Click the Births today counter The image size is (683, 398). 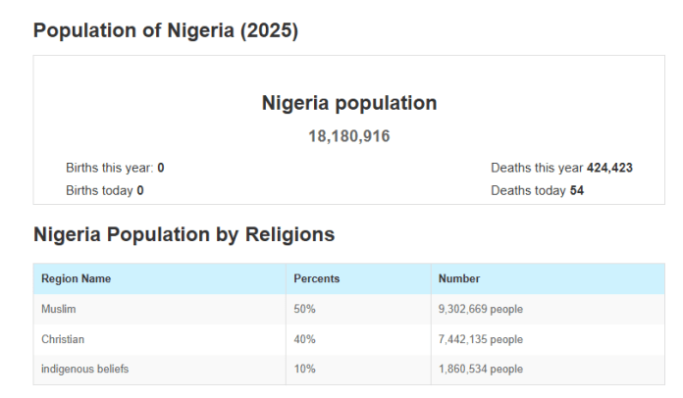coord(105,190)
